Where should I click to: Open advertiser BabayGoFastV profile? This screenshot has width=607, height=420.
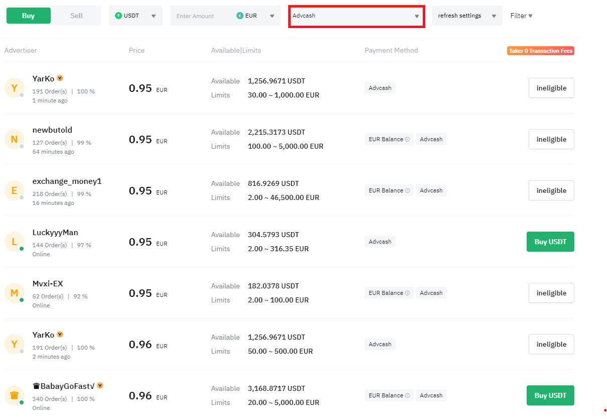63,386
